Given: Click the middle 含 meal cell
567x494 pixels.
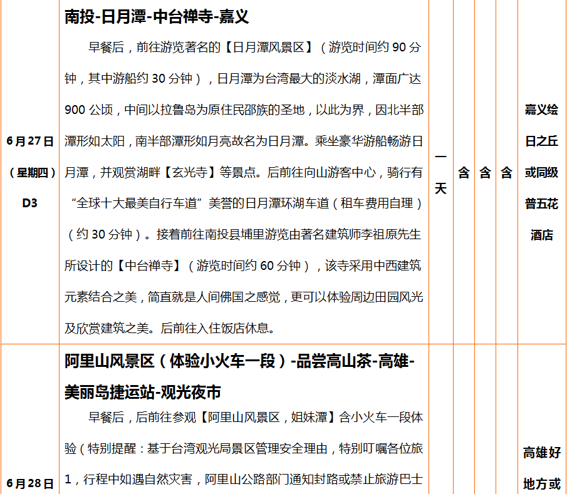Looking at the screenshot, I should click(x=485, y=173).
